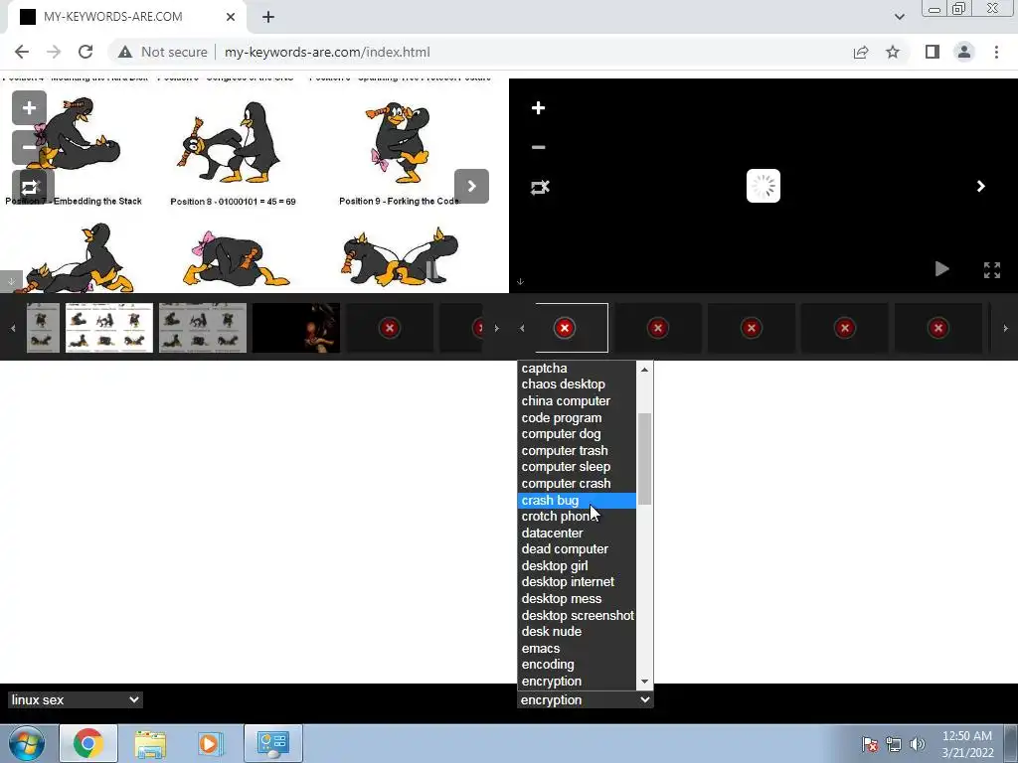Select highlighted 'crash bug' option
This screenshot has height=763, width=1018.
pyautogui.click(x=577, y=501)
